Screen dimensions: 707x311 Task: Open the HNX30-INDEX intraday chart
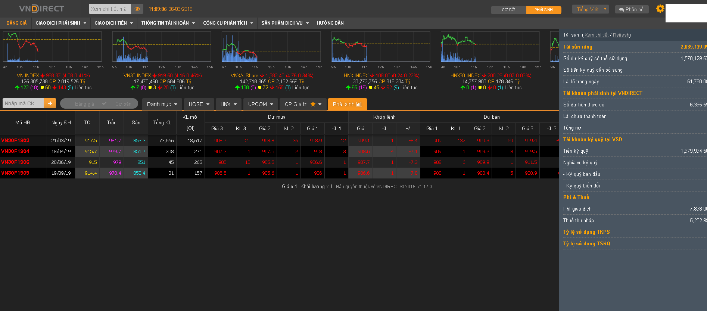pos(490,47)
